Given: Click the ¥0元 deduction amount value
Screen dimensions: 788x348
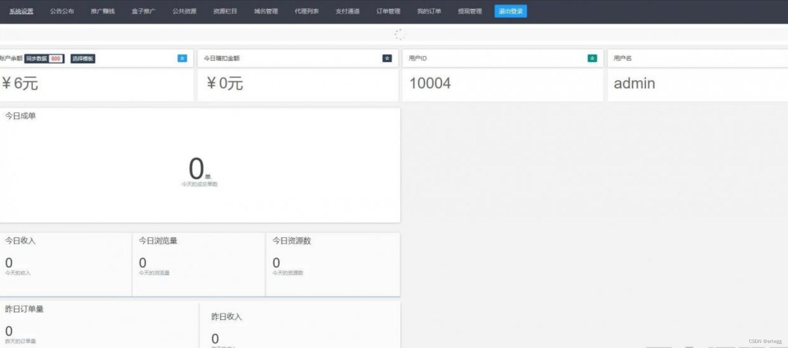Looking at the screenshot, I should point(225,83).
